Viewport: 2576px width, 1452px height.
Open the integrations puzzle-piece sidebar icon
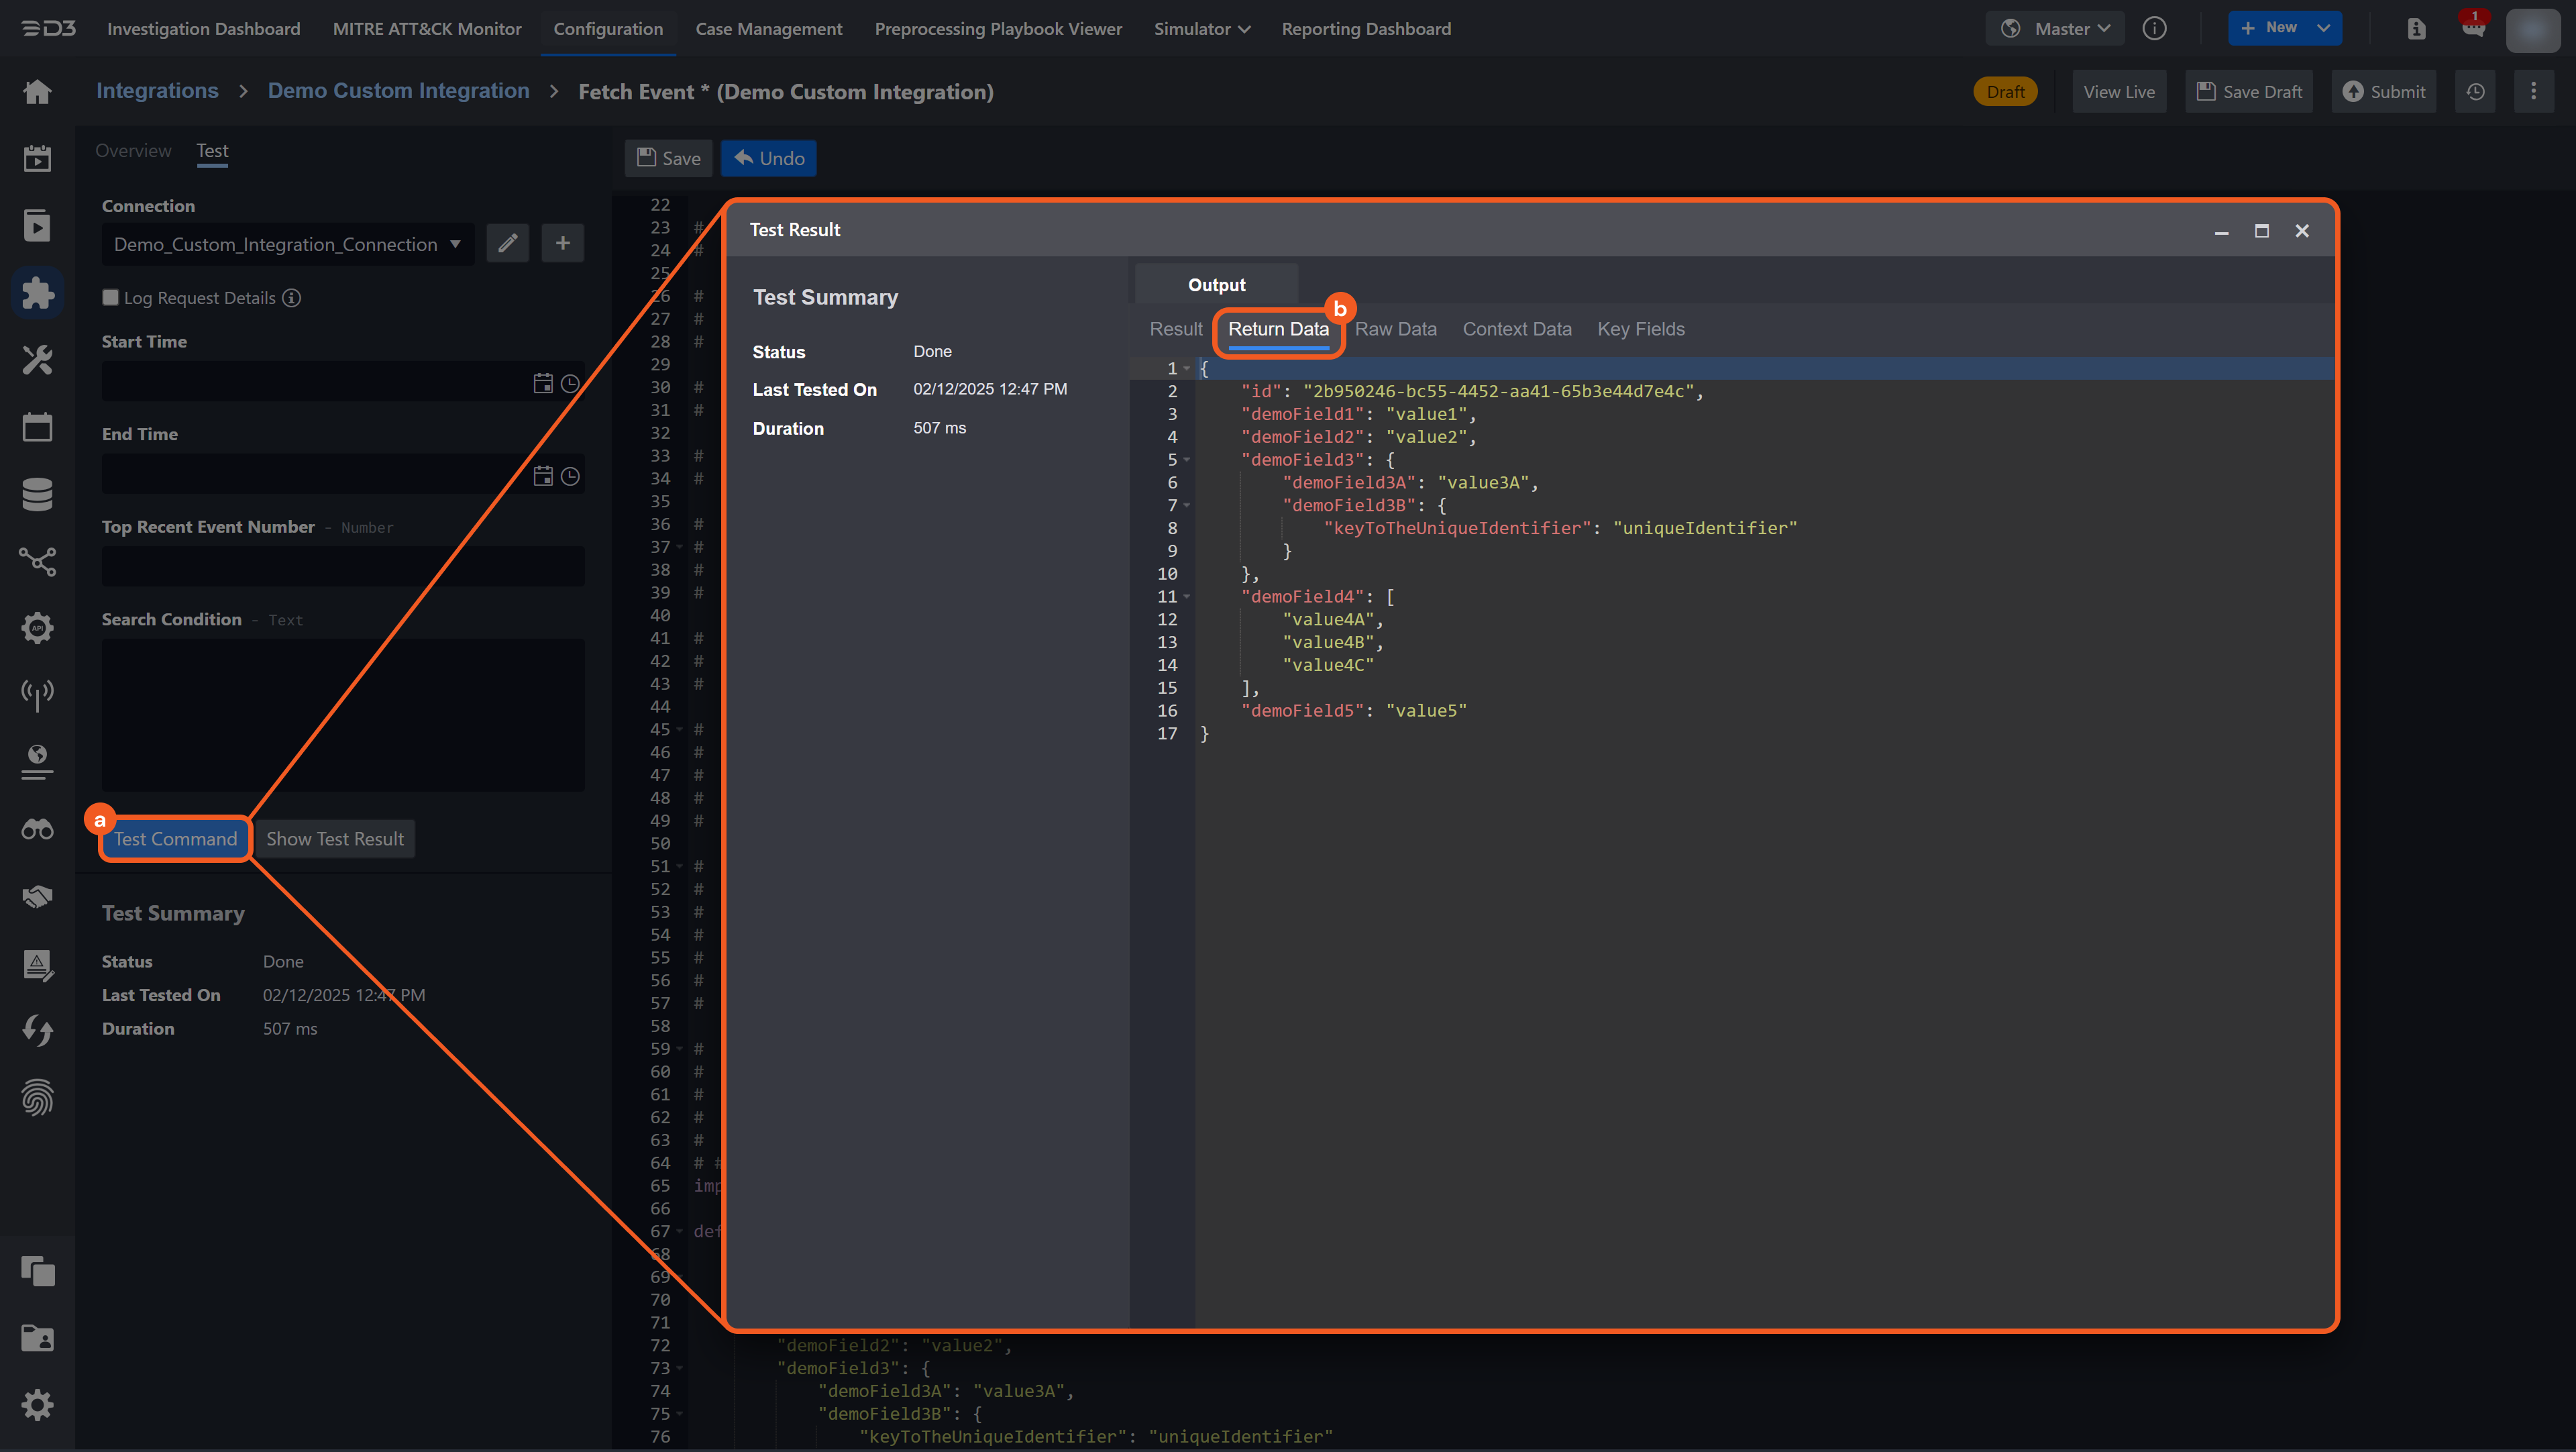tap(37, 293)
